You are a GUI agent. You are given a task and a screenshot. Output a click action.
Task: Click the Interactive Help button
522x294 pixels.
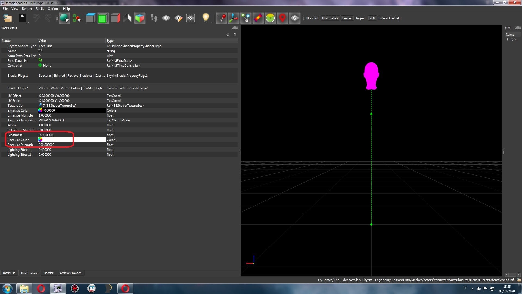(390, 18)
